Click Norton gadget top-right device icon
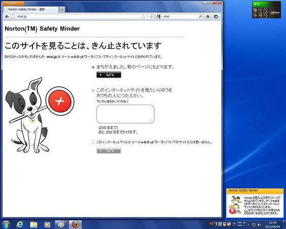286x229 pixels. pyautogui.click(x=267, y=10)
